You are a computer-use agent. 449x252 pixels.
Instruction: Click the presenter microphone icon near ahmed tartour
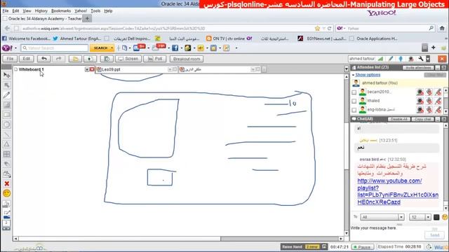tap(401, 59)
